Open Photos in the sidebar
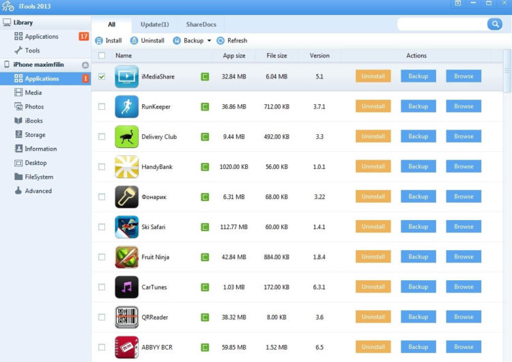 point(45,106)
